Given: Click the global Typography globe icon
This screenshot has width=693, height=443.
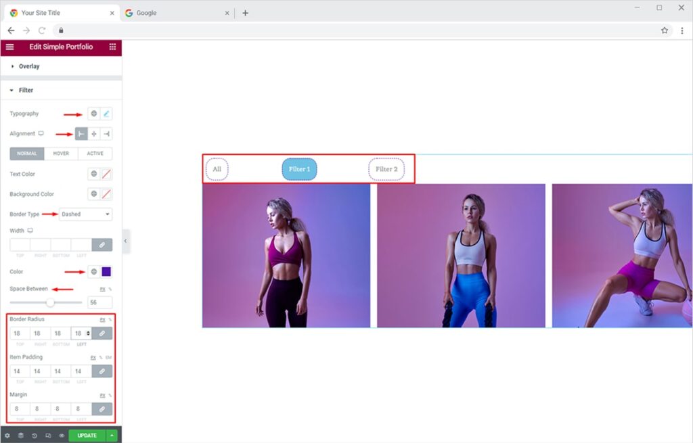Looking at the screenshot, I should [94, 114].
